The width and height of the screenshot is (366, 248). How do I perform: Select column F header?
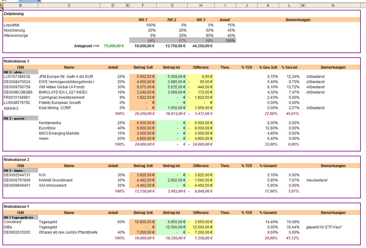click(143, 5)
